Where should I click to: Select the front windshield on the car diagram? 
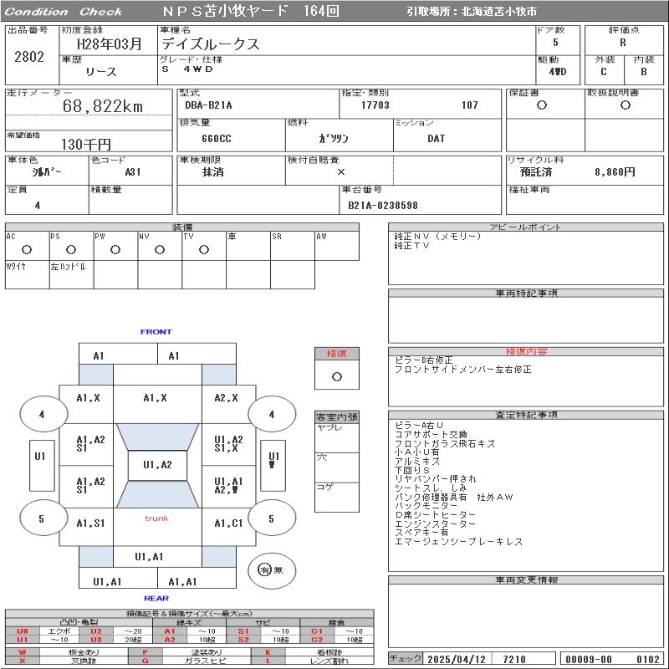[x=156, y=436]
